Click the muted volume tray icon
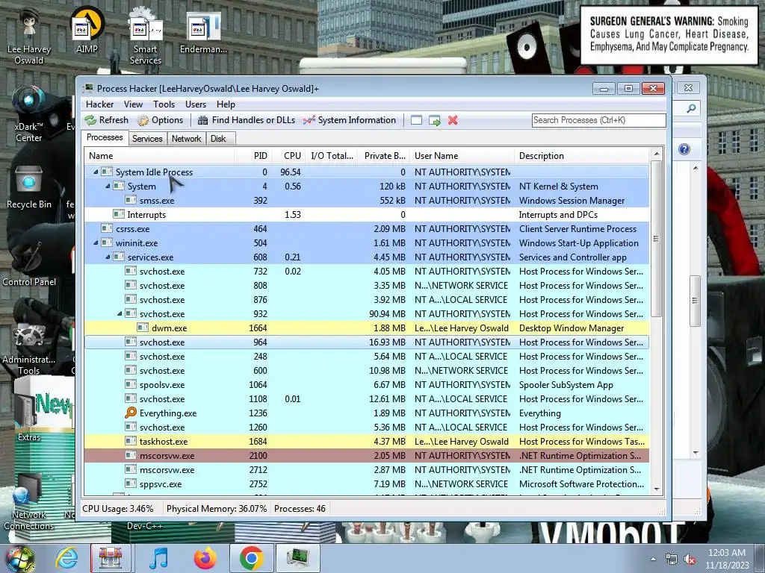 [690, 560]
